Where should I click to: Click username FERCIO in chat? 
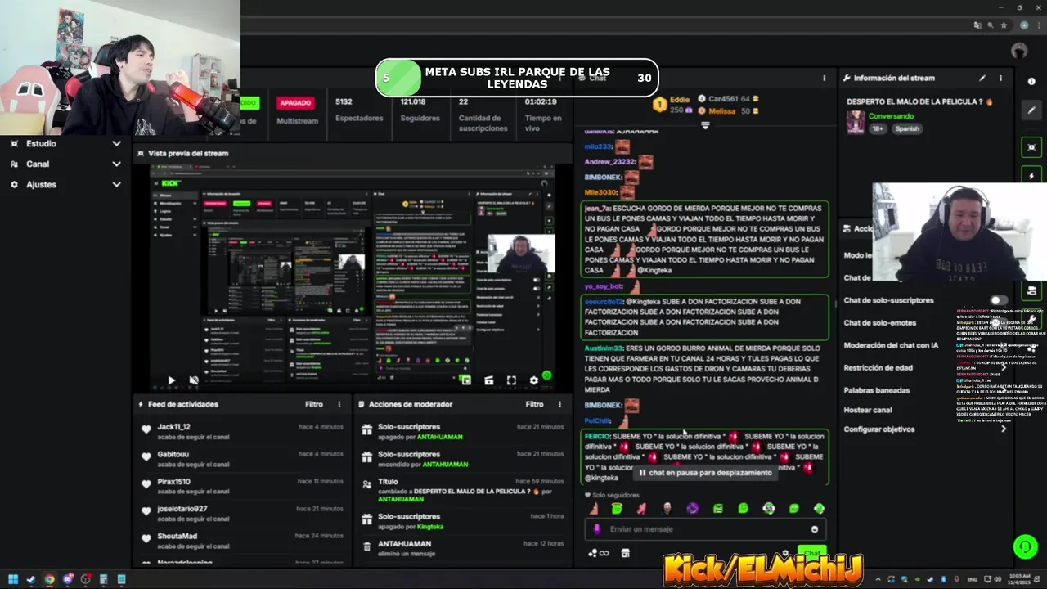[x=597, y=437]
